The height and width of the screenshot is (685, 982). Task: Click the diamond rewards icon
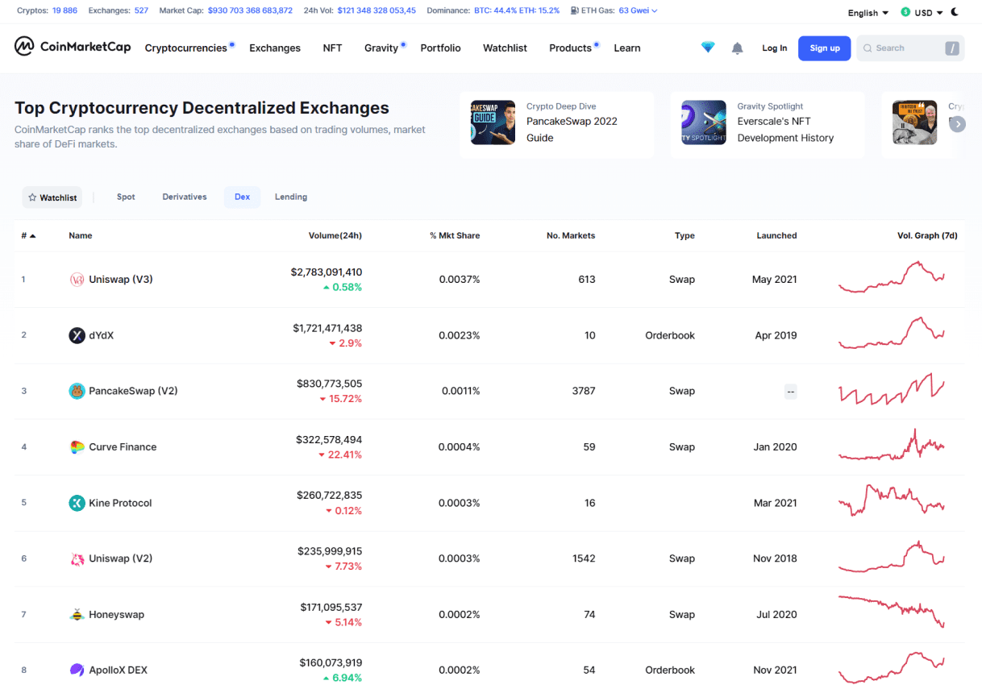708,48
